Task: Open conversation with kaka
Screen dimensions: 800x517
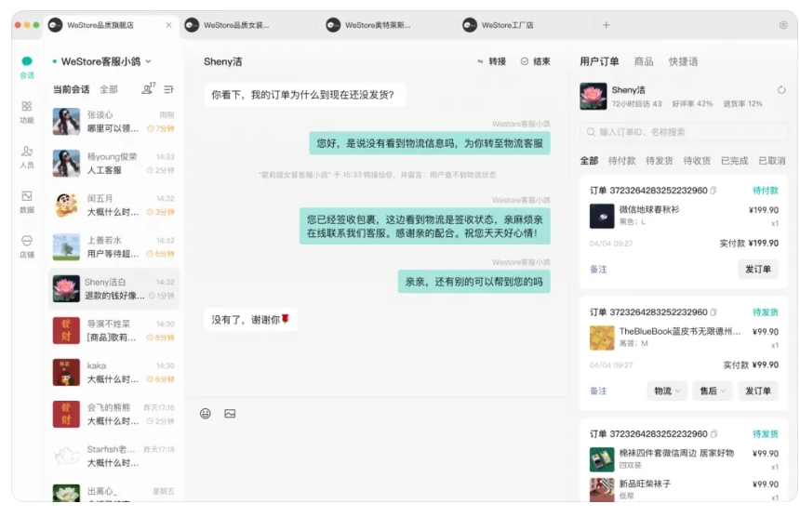Action: (x=113, y=372)
